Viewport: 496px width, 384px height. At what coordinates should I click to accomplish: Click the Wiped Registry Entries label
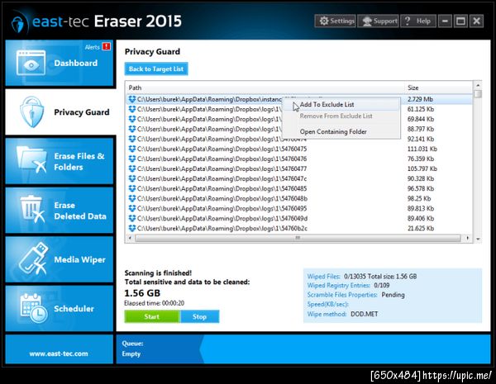coord(338,286)
